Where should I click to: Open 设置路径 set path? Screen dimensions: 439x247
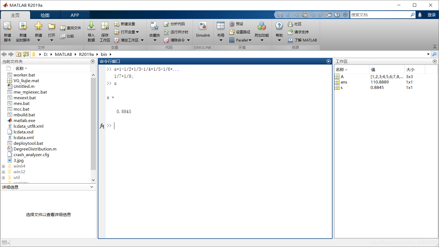(240, 32)
